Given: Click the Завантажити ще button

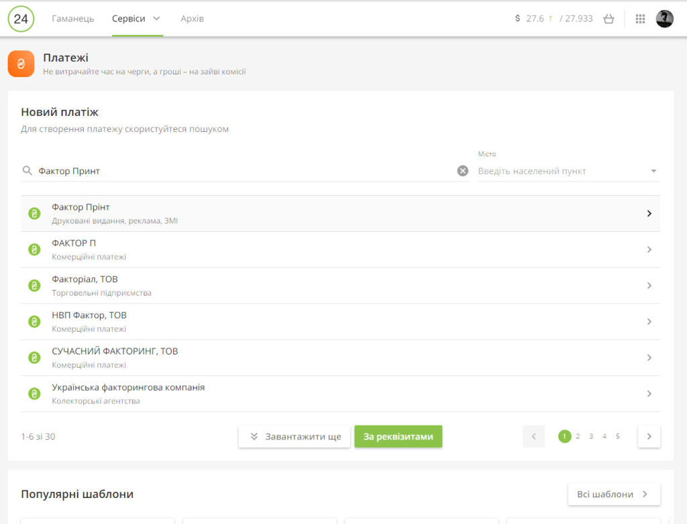Looking at the screenshot, I should [295, 436].
